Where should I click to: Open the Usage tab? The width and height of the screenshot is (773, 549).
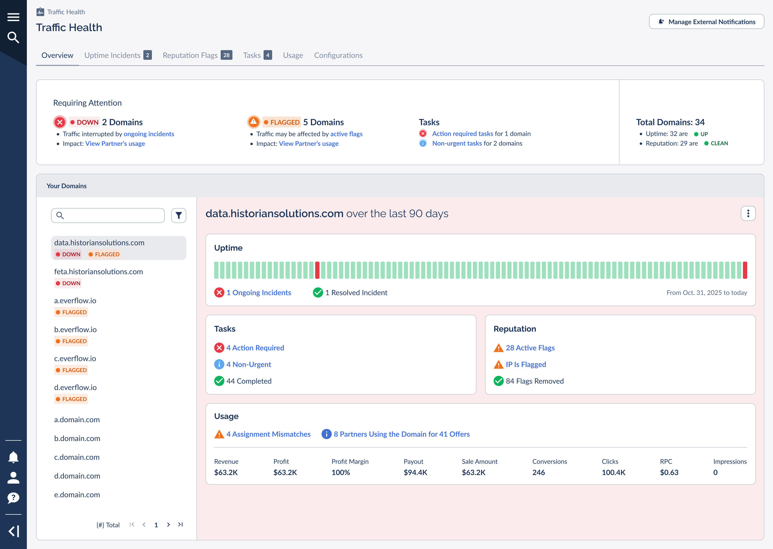(x=293, y=55)
